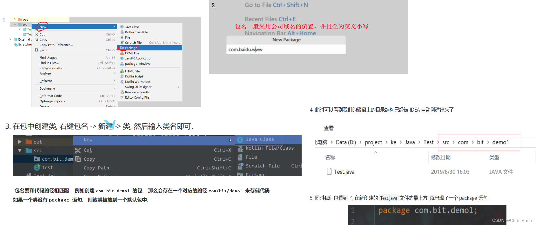This screenshot has width=536, height=225.
Task: Choose Package in the New submenu
Action: click(150, 48)
